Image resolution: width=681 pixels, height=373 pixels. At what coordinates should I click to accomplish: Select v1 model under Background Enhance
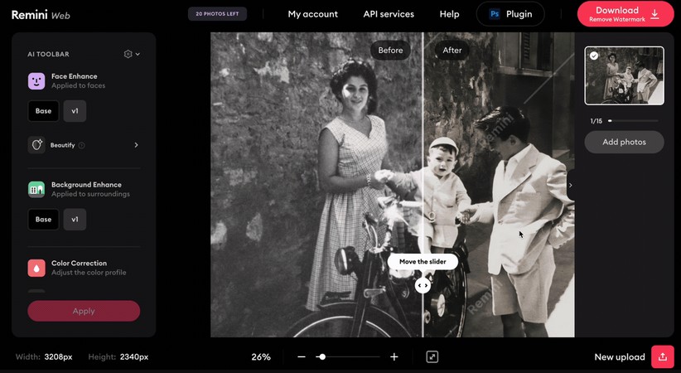tap(75, 220)
